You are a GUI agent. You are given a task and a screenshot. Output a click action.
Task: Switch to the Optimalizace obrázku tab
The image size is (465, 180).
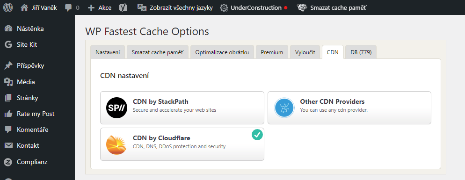pos(222,52)
